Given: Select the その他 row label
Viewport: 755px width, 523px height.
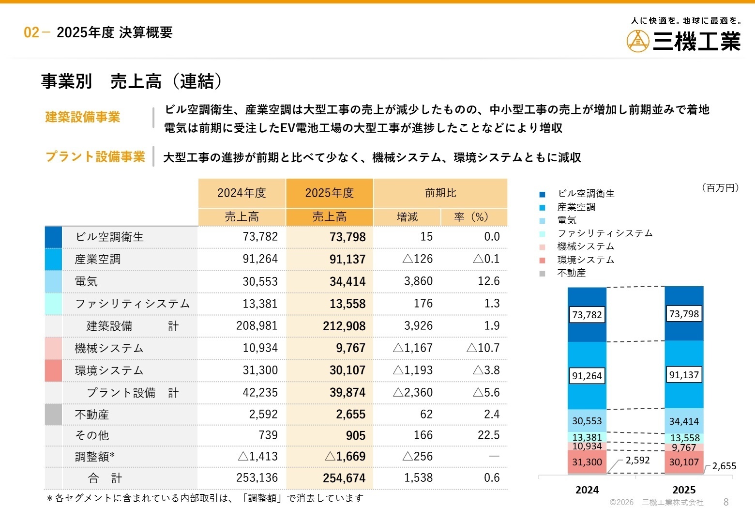Looking at the screenshot, I should point(92,435).
